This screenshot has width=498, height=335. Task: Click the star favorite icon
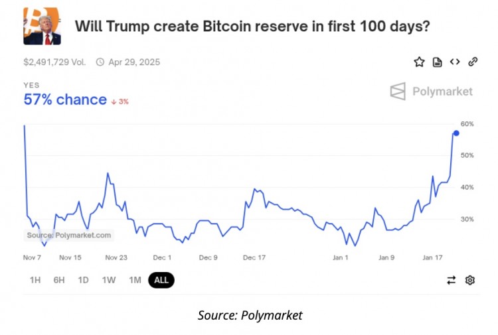[x=419, y=62]
